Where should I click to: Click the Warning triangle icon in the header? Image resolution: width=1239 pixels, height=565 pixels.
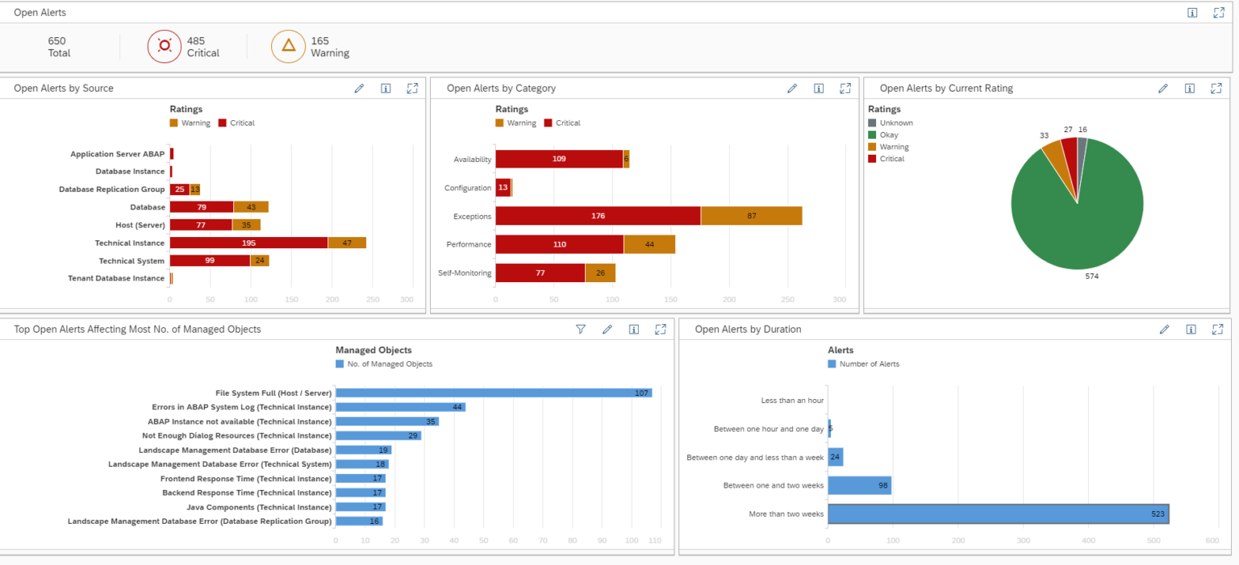pos(288,46)
